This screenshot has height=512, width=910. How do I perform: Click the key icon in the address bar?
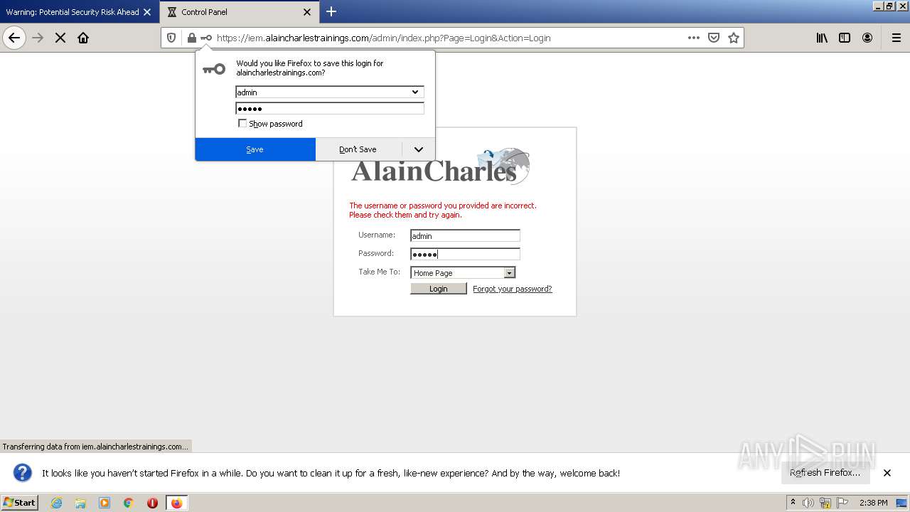(206, 38)
